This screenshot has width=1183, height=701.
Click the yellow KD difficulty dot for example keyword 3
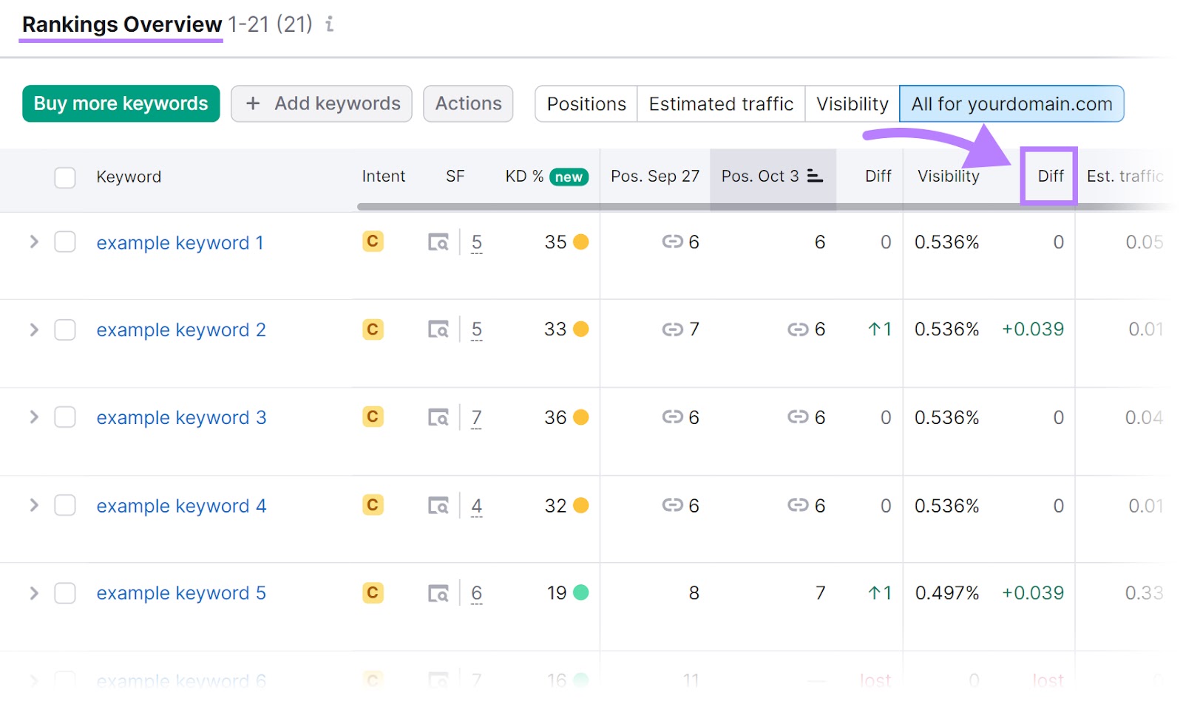[580, 417]
